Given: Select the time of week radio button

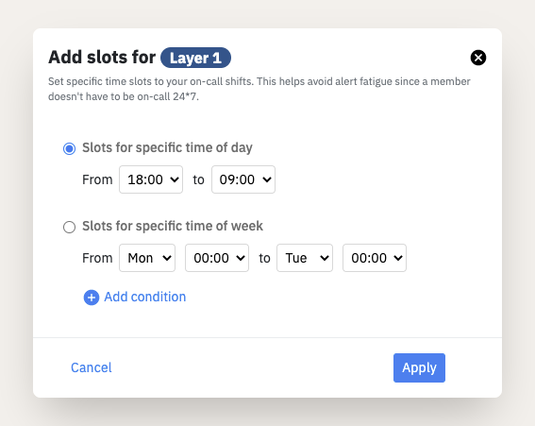Looking at the screenshot, I should [x=69, y=227].
